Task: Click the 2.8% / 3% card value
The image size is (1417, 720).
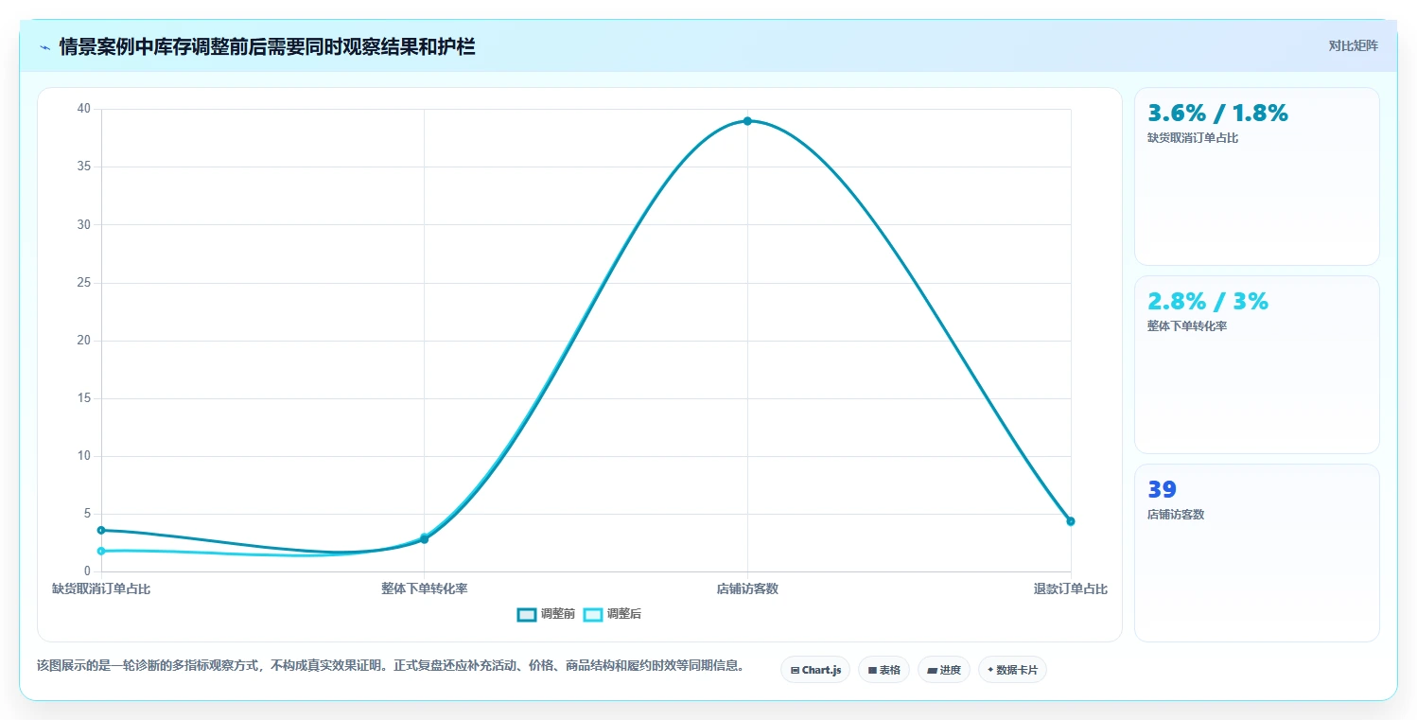Action: 1208,302
